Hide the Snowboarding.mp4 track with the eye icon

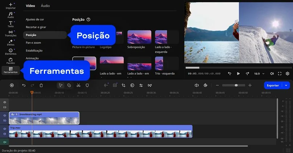5,116
